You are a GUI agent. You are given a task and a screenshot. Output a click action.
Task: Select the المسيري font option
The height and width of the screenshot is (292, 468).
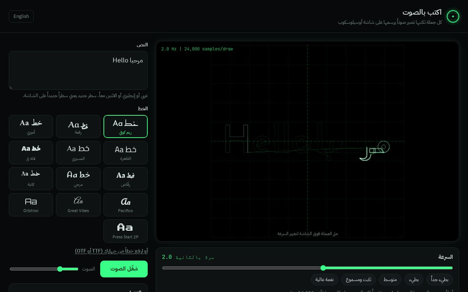tap(78, 153)
